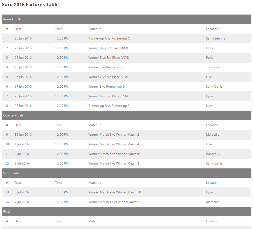Click the Matchup column header under Round of 16
The width and height of the screenshot is (254, 229).
pyautogui.click(x=95, y=29)
